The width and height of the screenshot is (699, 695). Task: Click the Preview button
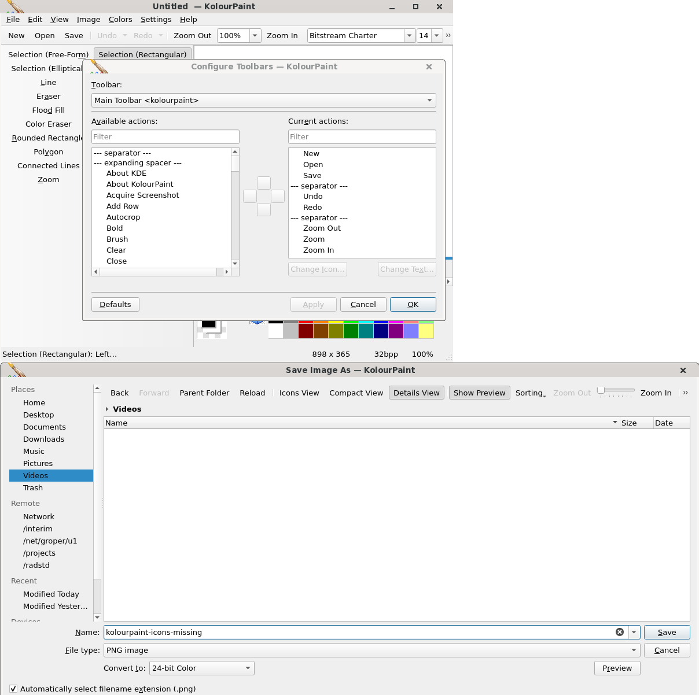coord(617,668)
